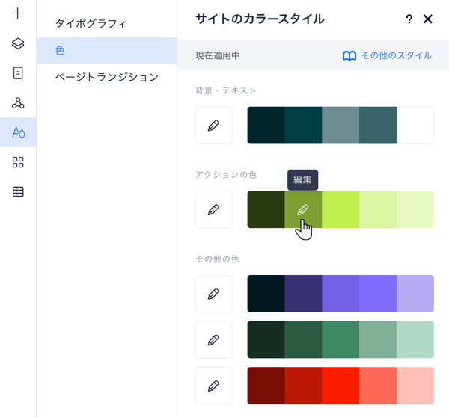Select light lavender swatch
This screenshot has width=449, height=417.
415,294
